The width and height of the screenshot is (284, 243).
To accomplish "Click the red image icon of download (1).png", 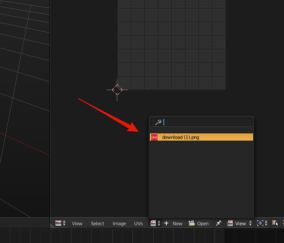I will [154, 137].
